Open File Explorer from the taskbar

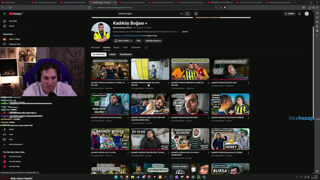point(132,177)
